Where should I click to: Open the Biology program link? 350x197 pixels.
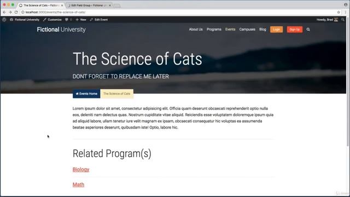pyautogui.click(x=81, y=169)
